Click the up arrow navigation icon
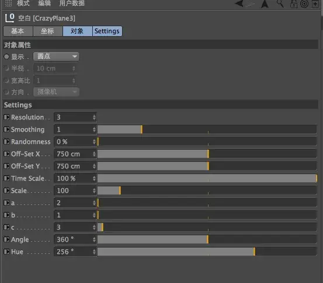 (265, 4)
